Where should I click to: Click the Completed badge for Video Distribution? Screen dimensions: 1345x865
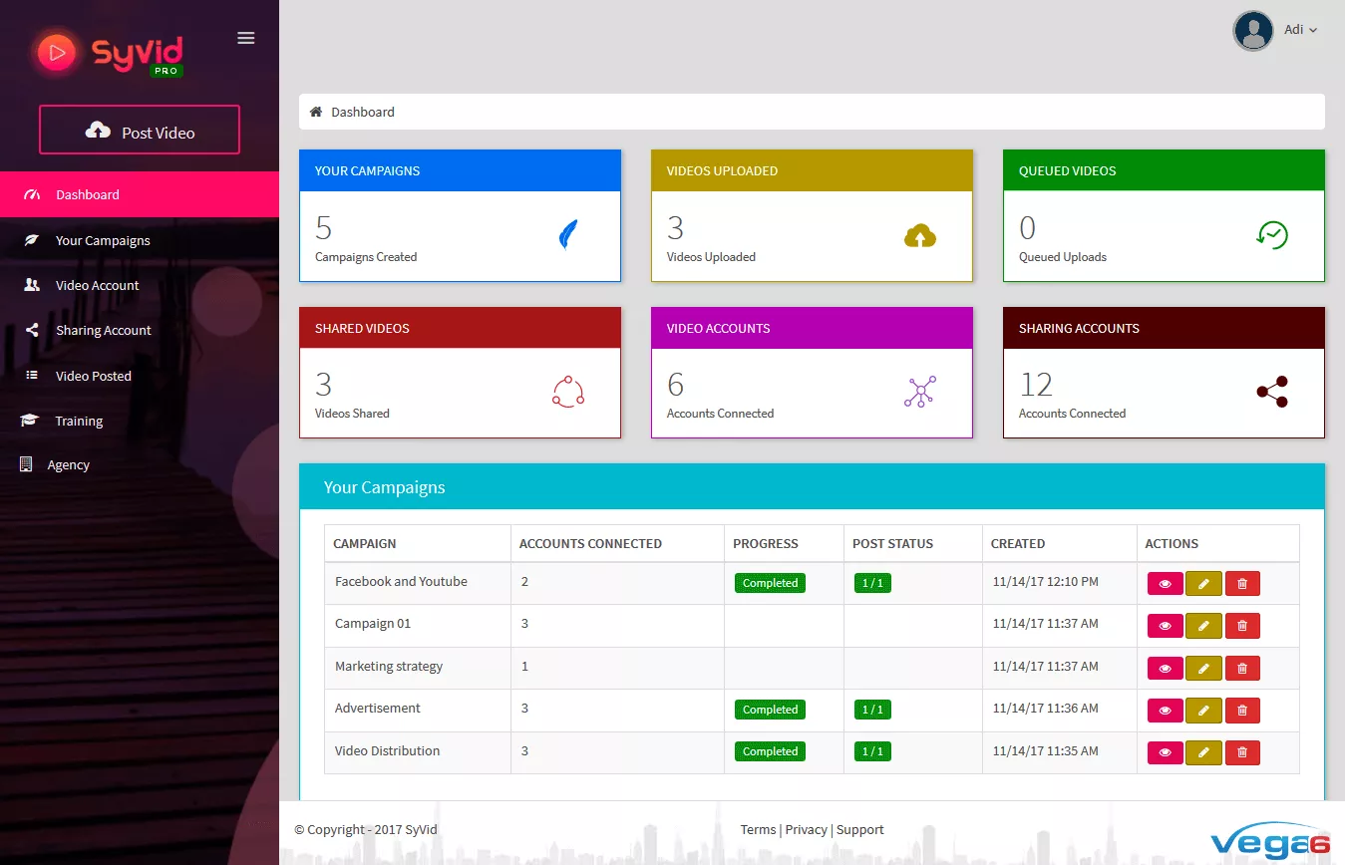770,751
